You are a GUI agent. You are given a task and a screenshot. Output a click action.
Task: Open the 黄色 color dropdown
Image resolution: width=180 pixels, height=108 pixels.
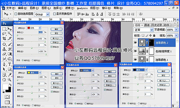[40, 73]
